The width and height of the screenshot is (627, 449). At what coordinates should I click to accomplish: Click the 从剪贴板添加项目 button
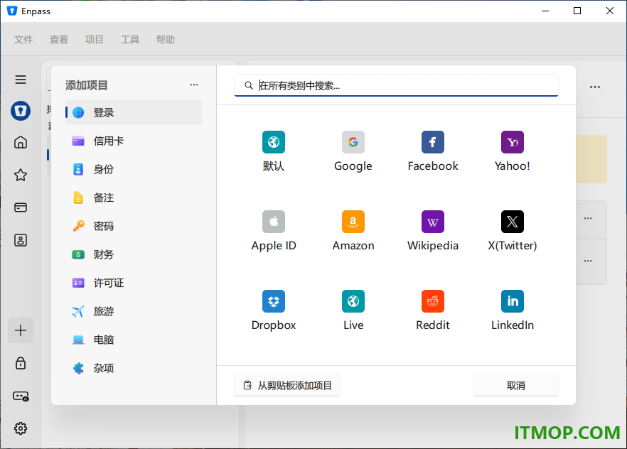click(x=287, y=385)
